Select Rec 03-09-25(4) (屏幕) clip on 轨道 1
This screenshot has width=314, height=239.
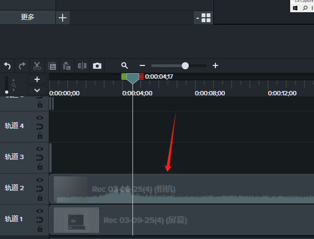(x=182, y=220)
